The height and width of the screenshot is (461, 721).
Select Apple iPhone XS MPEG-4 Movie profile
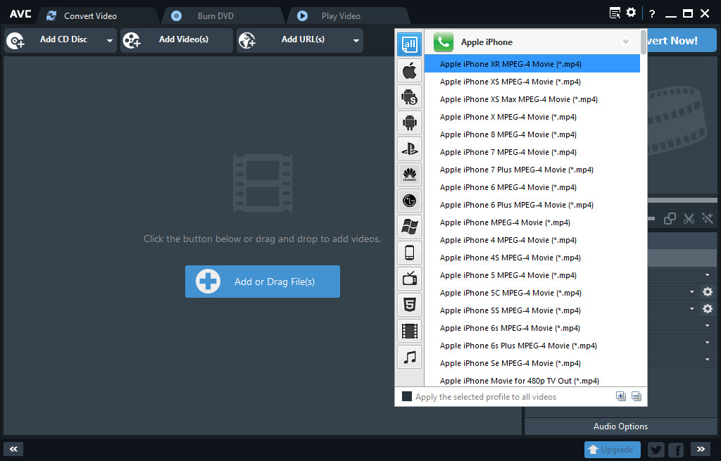532,82
